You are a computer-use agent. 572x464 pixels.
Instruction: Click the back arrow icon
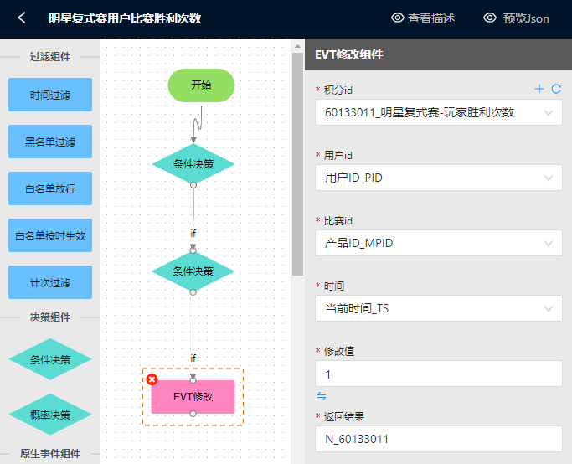tap(23, 18)
